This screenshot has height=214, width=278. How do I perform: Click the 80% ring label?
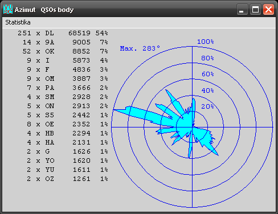[x=207, y=58]
